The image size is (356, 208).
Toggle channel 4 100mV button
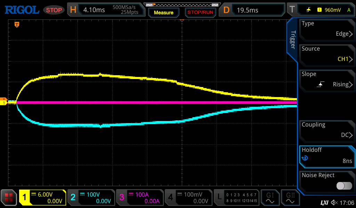coord(188,198)
